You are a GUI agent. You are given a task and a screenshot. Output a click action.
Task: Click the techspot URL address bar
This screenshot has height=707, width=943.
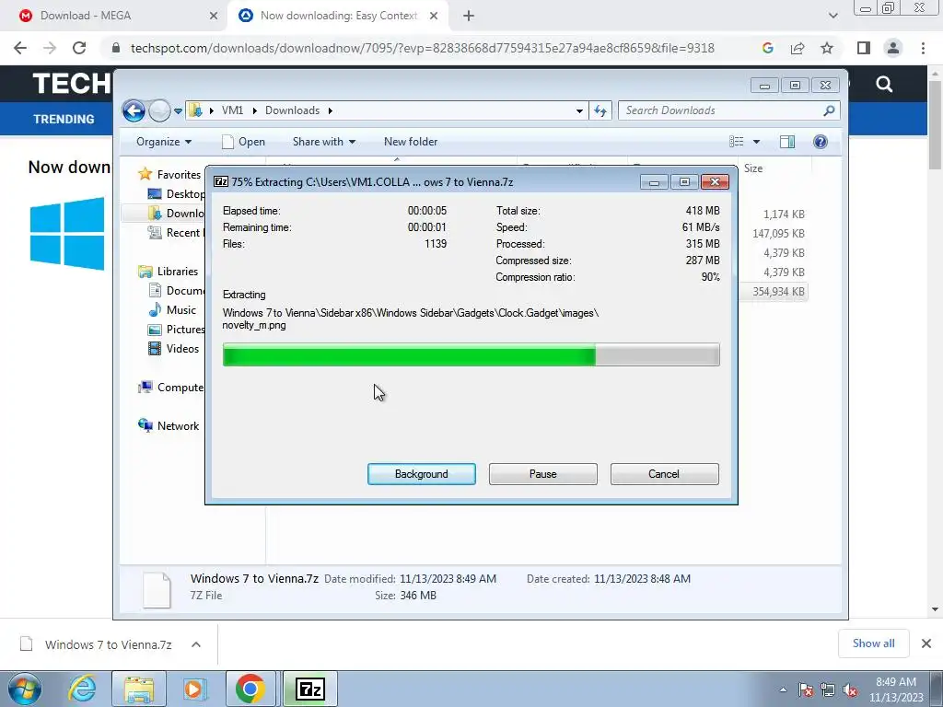pos(422,48)
